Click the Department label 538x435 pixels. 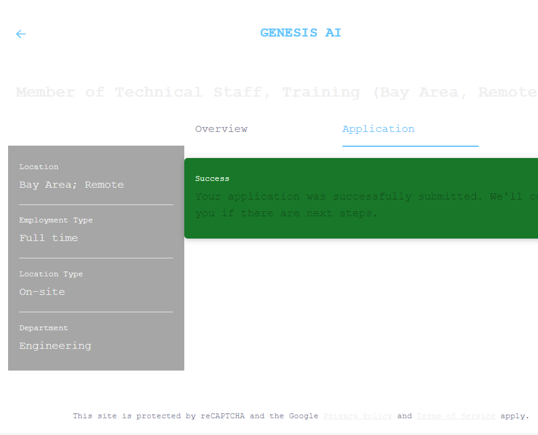point(43,328)
